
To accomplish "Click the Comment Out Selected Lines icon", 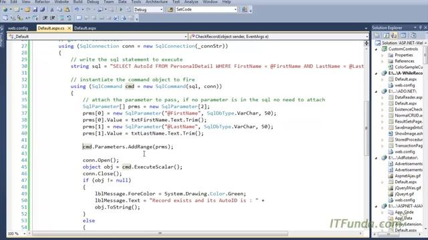I will [x=62, y=18].
